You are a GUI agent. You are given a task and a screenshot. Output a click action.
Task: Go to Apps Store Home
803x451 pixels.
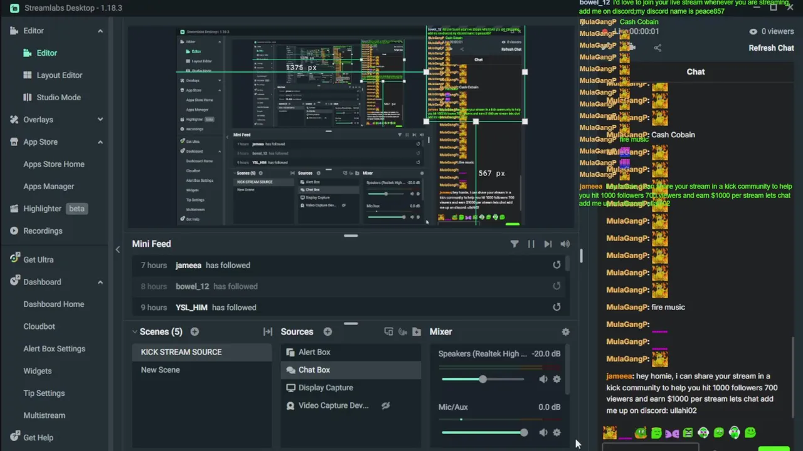click(55, 164)
